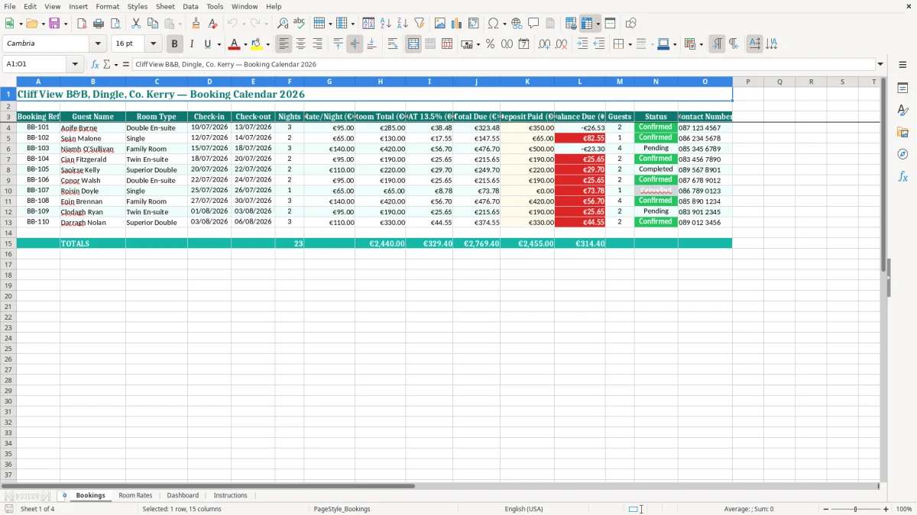Toggle Wrap Text
The height and width of the screenshot is (515, 917).
pos(393,44)
